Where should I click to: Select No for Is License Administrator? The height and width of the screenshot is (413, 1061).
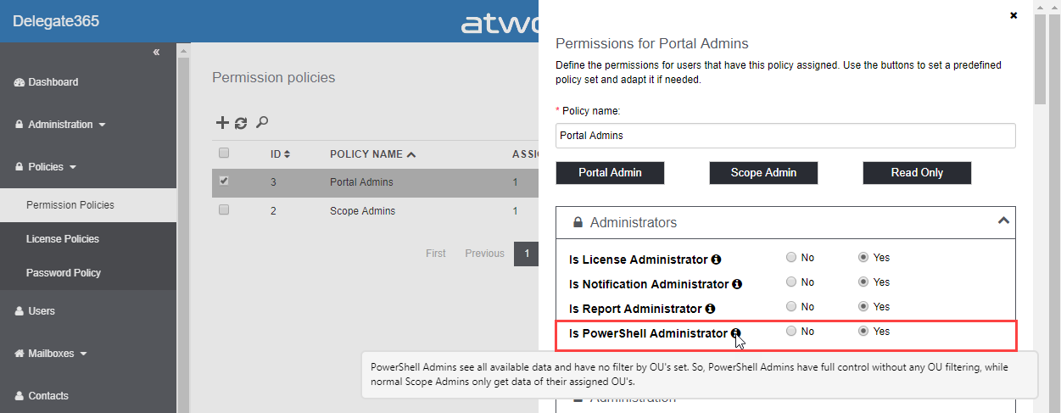point(791,258)
